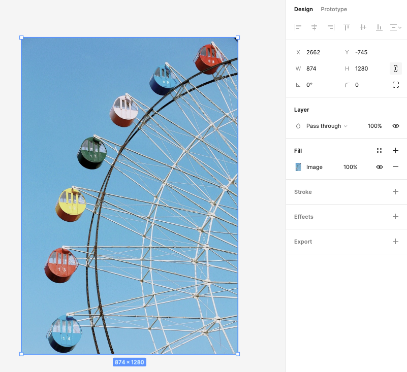Click the top-right selection resize handle
Screen dimensions: 407x372
point(238,38)
